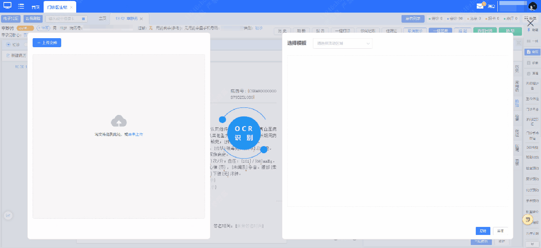Click the central OCR 识别 button
Image resolution: width=541 pixels, height=248 pixels.
pyautogui.click(x=243, y=133)
